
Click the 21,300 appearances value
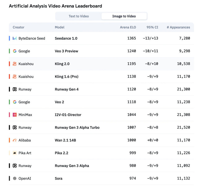[183, 89]
